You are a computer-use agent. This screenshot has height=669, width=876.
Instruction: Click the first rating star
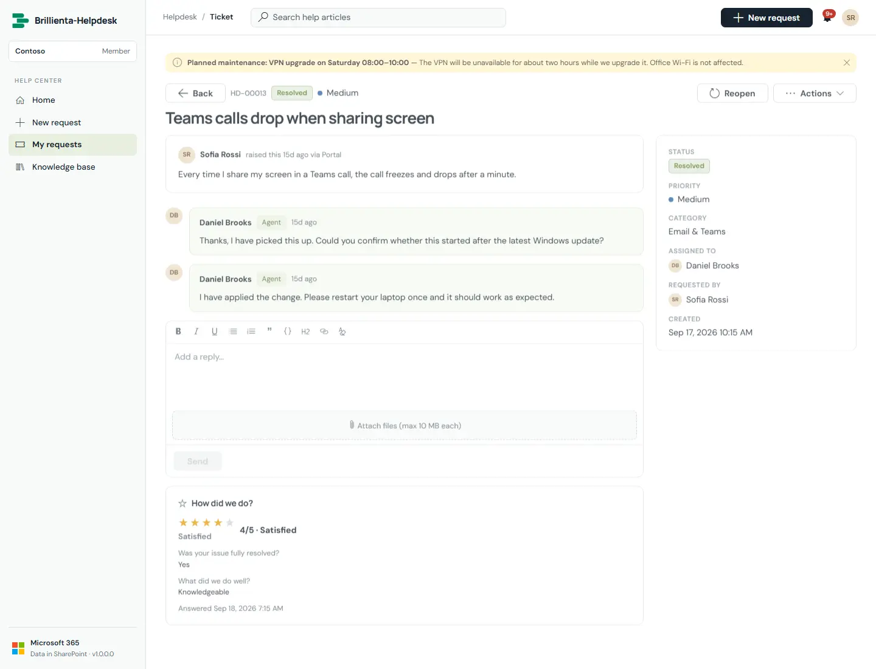pyautogui.click(x=183, y=522)
